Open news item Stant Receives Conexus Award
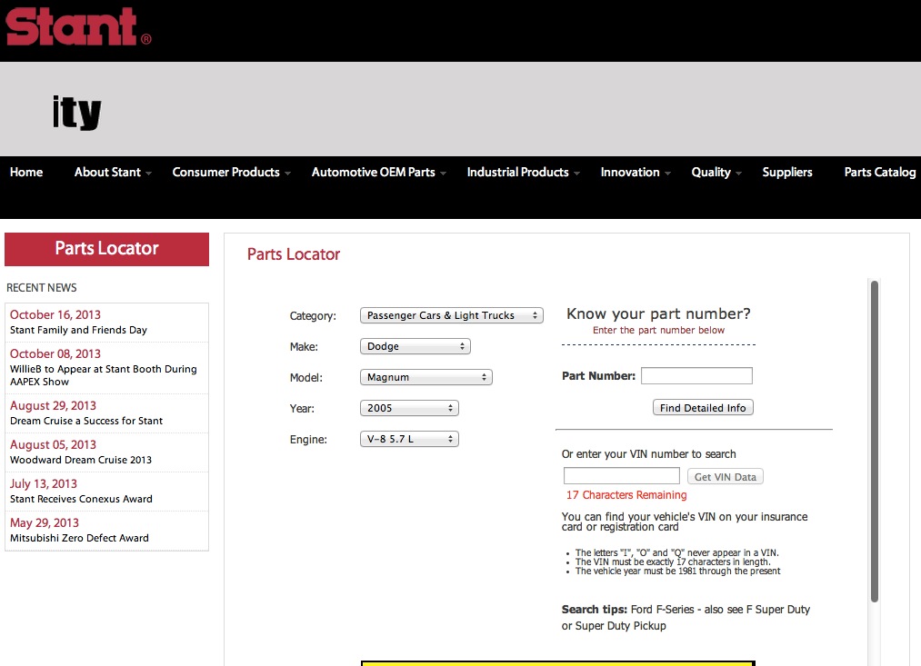 point(81,499)
